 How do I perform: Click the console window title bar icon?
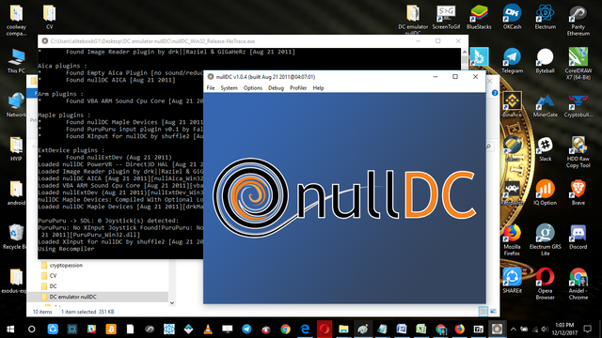pyautogui.click(x=45, y=41)
